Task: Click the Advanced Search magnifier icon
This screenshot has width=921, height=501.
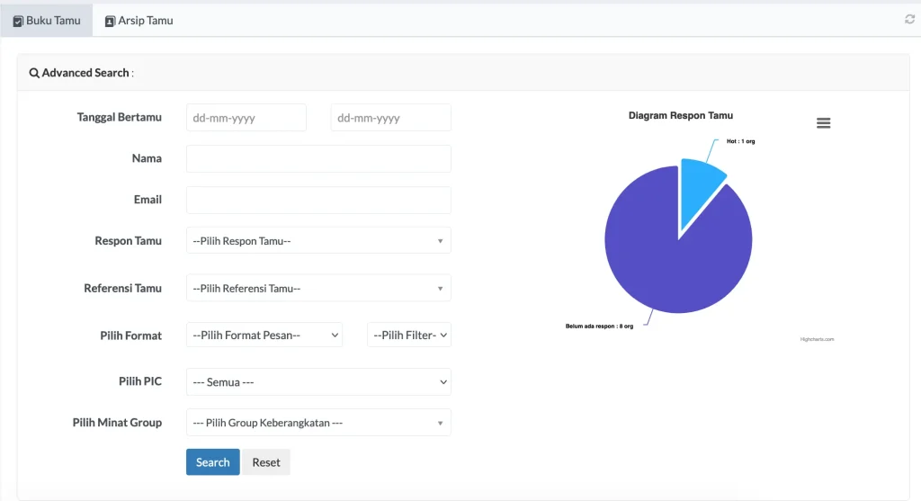Action: point(34,73)
